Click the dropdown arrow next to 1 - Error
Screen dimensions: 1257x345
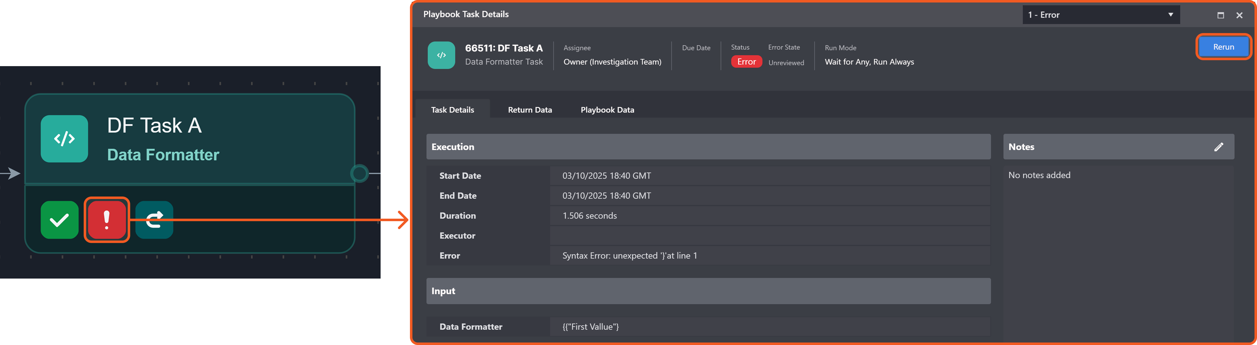click(1170, 15)
